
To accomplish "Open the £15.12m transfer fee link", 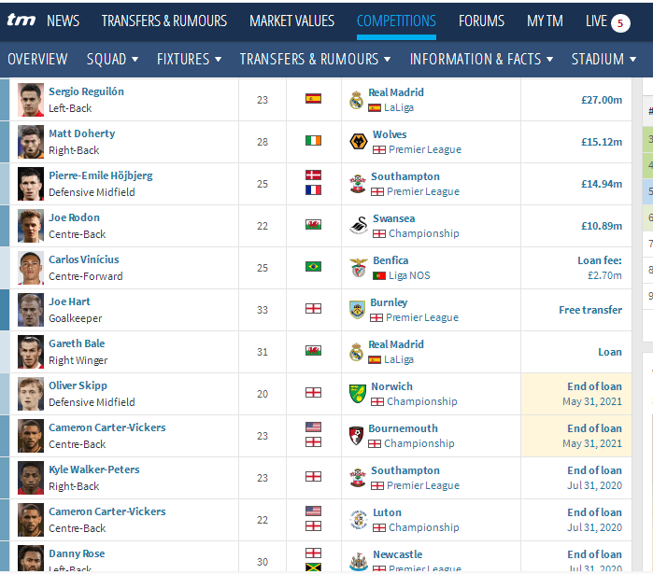I will [x=602, y=142].
